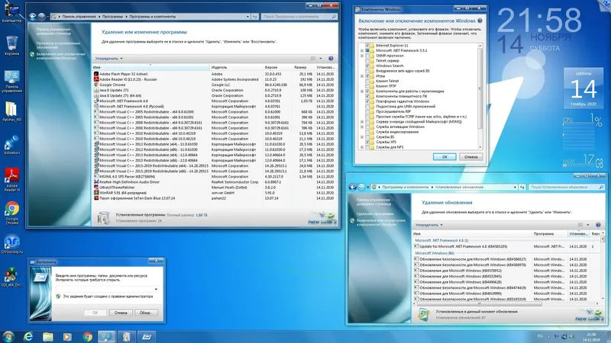Click Панель управления breadcrumb in address bar
This screenshot has width=611, height=343.
(79, 17)
